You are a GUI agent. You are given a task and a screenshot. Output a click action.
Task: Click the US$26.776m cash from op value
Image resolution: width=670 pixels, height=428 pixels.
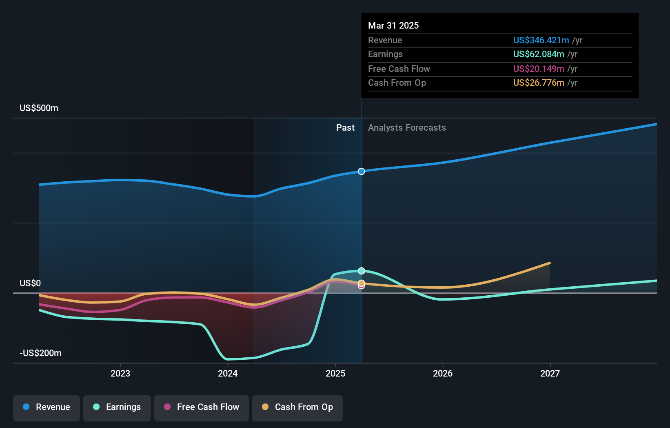coord(539,83)
